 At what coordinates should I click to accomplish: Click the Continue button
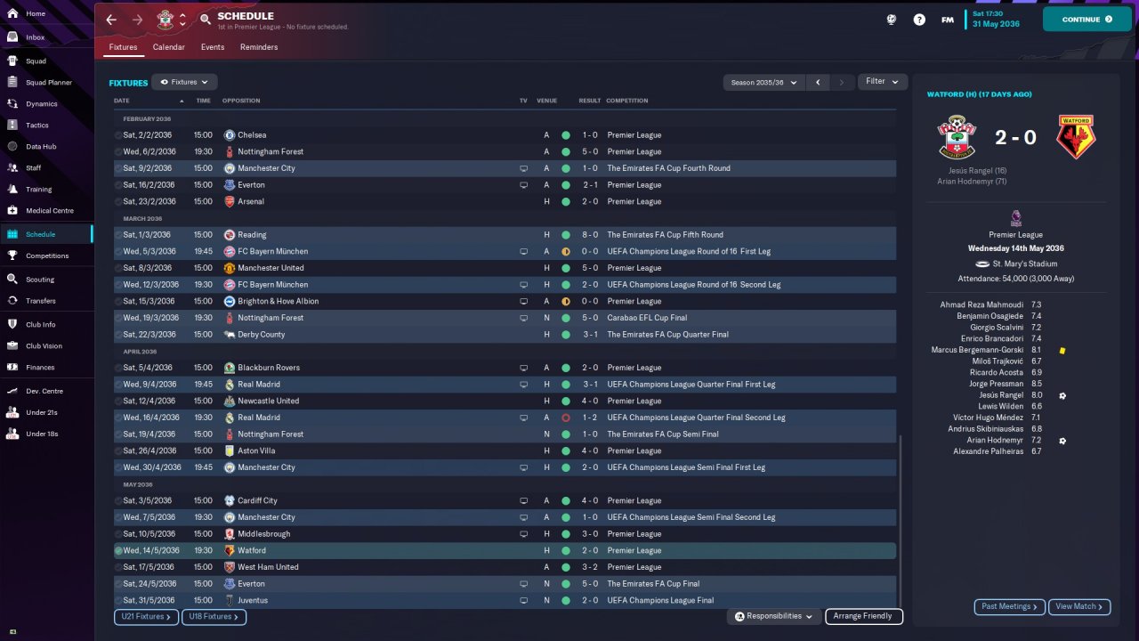pyautogui.click(x=1087, y=19)
